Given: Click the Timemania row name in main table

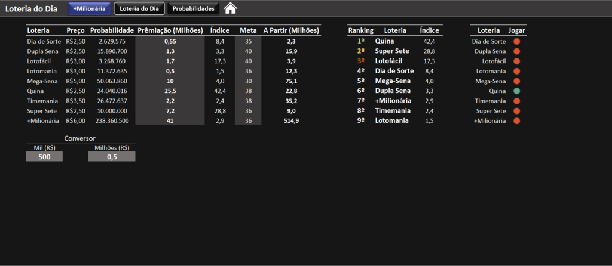Looking at the screenshot, I should (42, 101).
